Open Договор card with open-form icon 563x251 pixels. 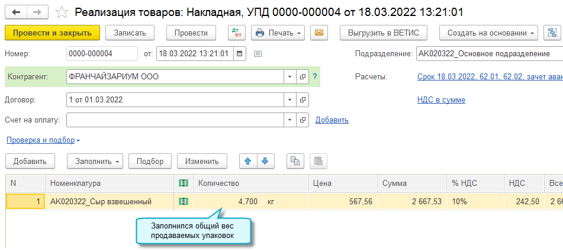[x=303, y=100]
